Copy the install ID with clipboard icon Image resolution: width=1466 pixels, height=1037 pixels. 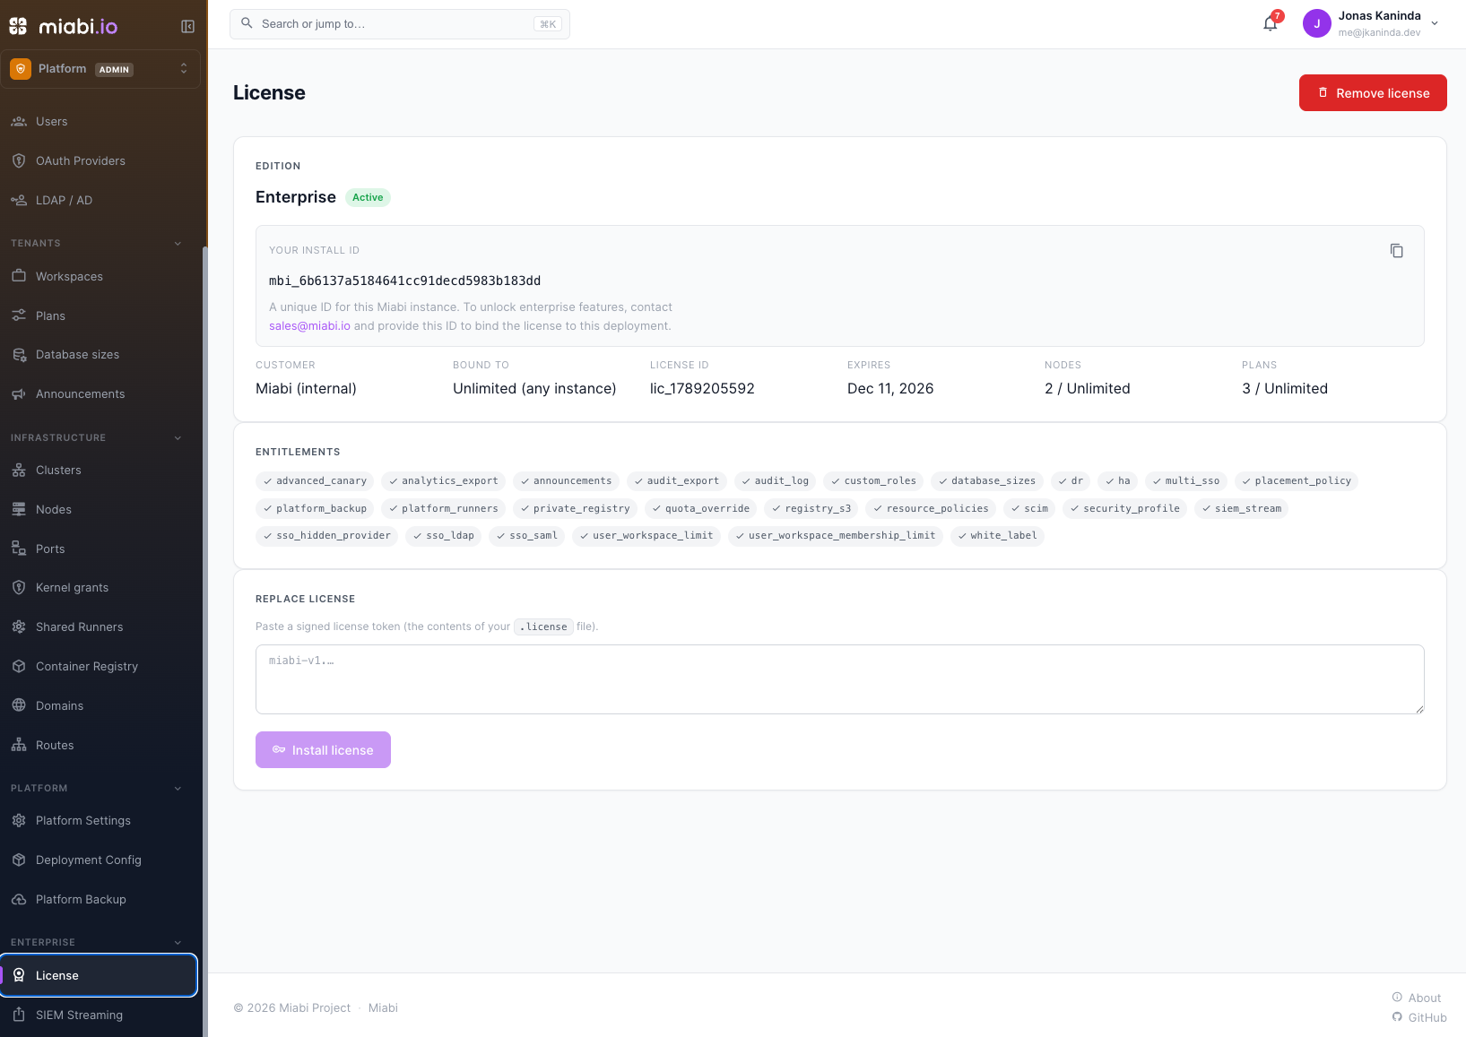(1396, 251)
